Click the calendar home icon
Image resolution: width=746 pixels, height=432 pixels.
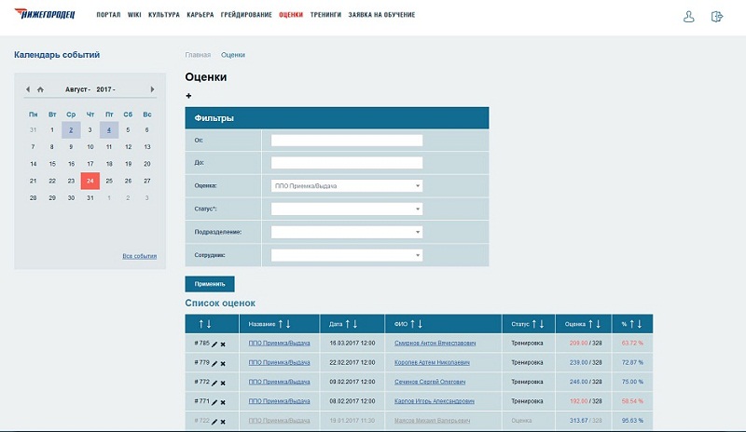[40, 89]
